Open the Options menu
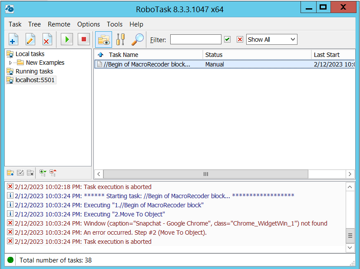Viewport: 360px width, 269px height. 89,24
